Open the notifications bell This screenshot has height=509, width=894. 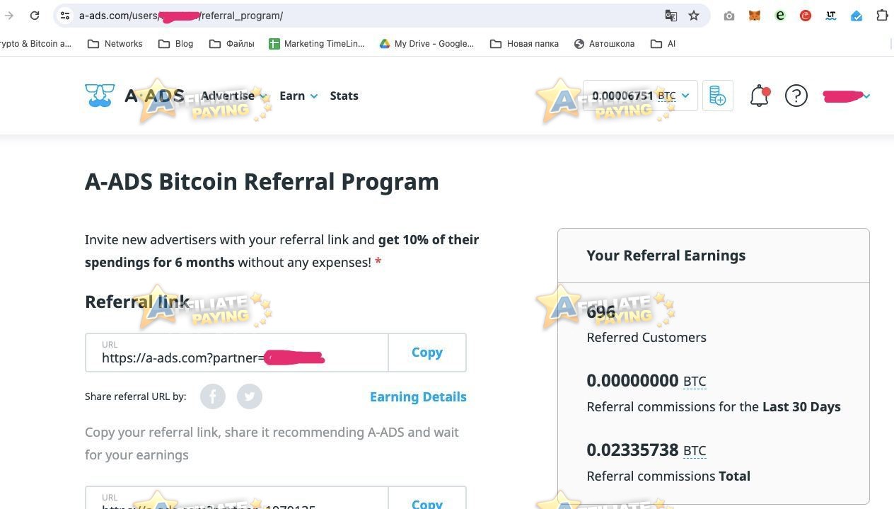pos(760,96)
